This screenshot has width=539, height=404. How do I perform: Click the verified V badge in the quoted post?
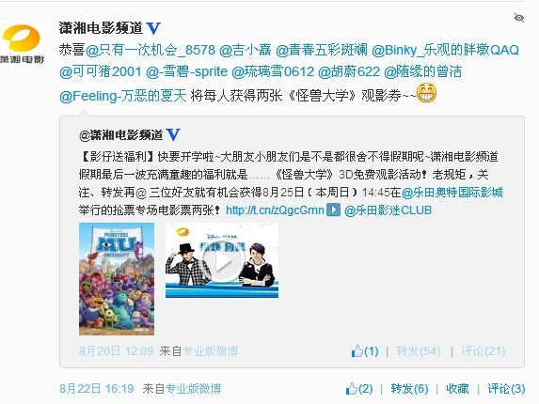coord(173,134)
